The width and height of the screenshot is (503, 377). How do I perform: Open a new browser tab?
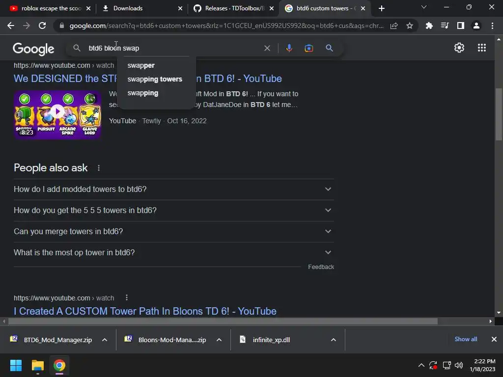(x=381, y=8)
